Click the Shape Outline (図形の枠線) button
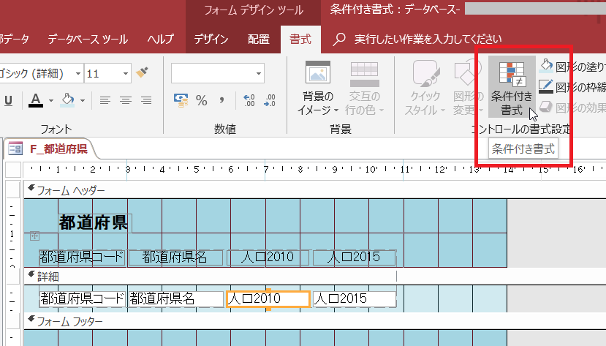 (572, 87)
